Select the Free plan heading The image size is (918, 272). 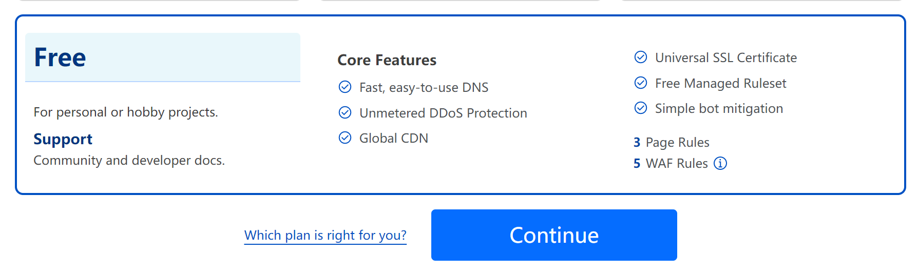60,57
